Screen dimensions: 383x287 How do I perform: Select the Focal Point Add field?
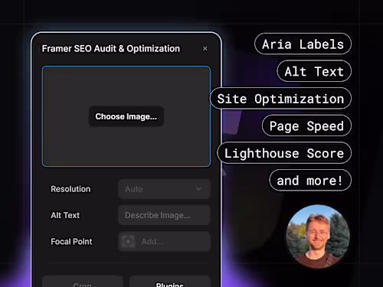[x=164, y=241]
